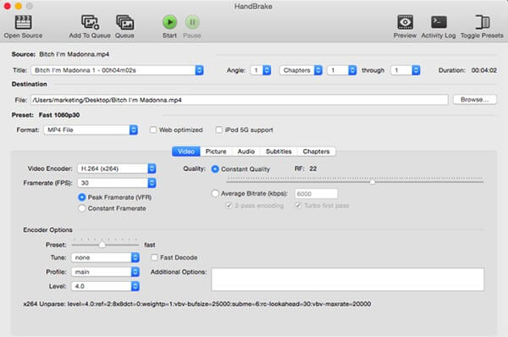Viewport: 508px width, 337px height.
Task: Choose Average Bitrate (kbps) radio button
Action: [x=215, y=193]
